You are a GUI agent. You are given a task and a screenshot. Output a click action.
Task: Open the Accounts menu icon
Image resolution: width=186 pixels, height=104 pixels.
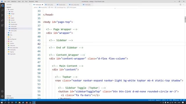(x=2, y=91)
